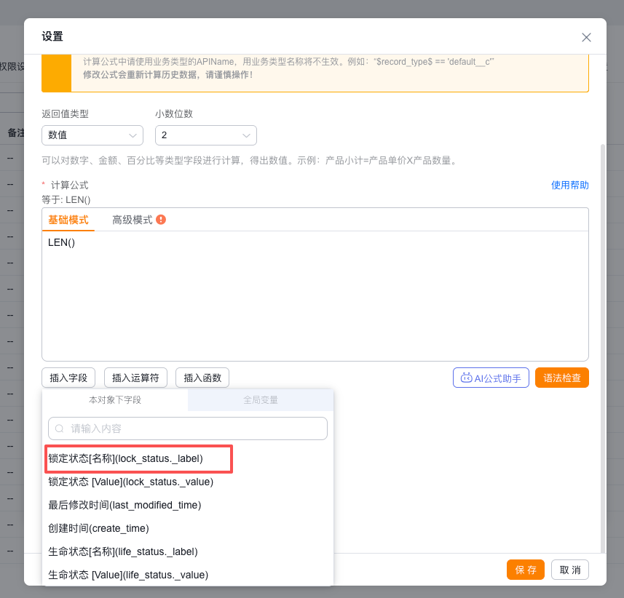Click the dialog's vertical scrollbar
This screenshot has height=598, width=624.
point(602,348)
